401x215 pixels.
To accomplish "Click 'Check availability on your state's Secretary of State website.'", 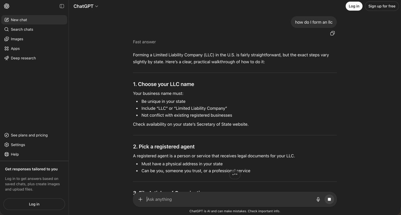I will 191,124.
